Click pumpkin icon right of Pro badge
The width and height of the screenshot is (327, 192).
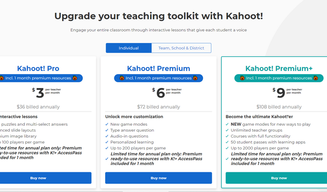click(75, 78)
